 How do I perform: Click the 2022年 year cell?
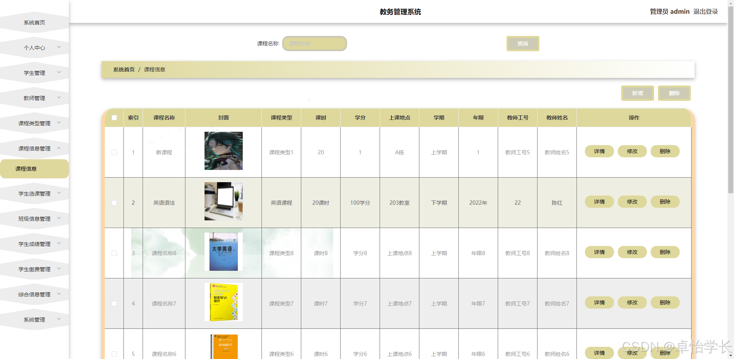coord(478,203)
